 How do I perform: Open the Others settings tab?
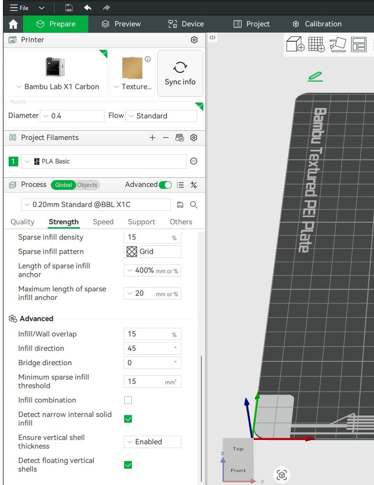pos(181,222)
